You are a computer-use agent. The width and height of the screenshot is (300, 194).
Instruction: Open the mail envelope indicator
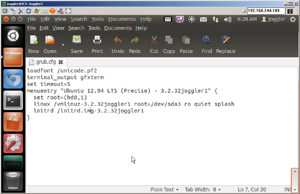[203, 19]
